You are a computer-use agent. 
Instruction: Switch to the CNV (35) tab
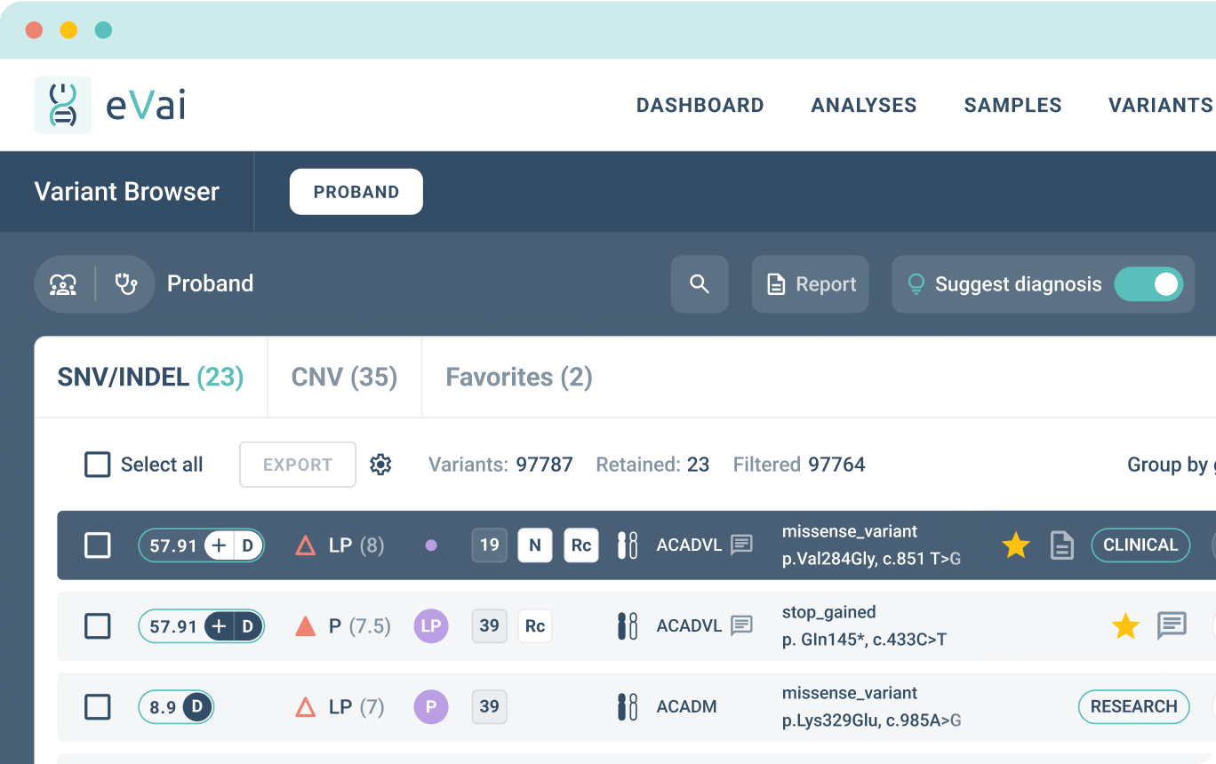[x=344, y=378]
